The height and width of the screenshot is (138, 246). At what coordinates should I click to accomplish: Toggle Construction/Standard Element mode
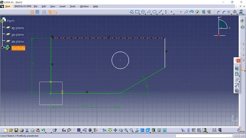(x=44, y=12)
